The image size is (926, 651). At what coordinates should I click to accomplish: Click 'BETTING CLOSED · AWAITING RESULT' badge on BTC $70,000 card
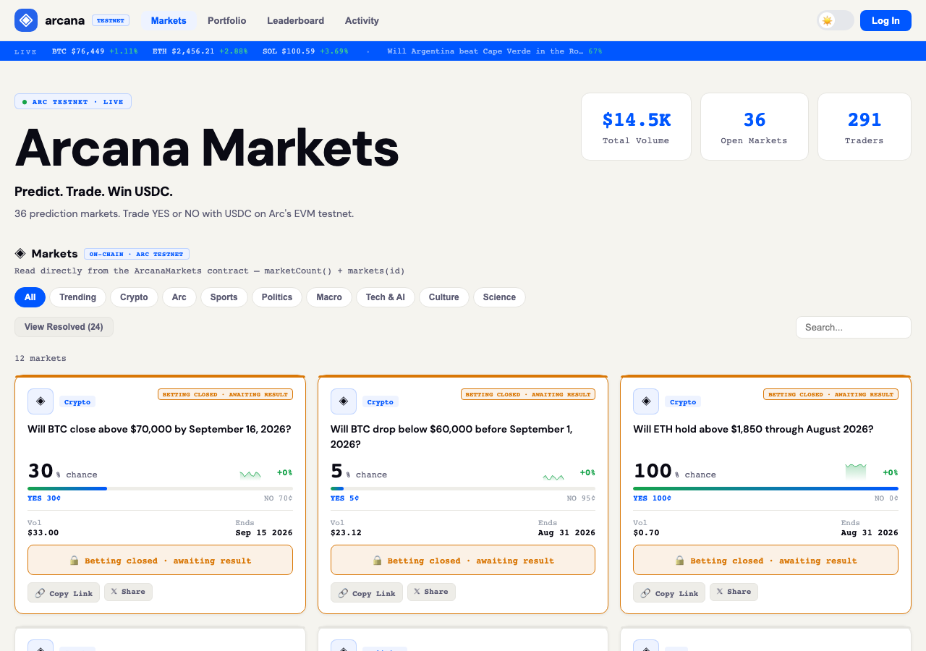[225, 394]
